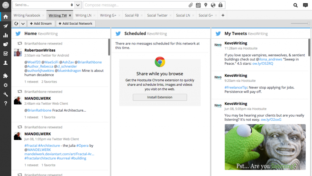The width and height of the screenshot is (312, 176).
Task: Open the @BrianRathbone Fractal Architecture mention
Action: 38,110
